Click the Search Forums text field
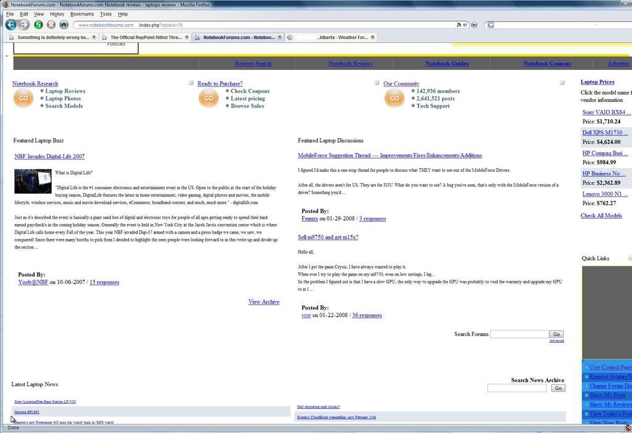This screenshot has width=632, height=433. pos(520,334)
